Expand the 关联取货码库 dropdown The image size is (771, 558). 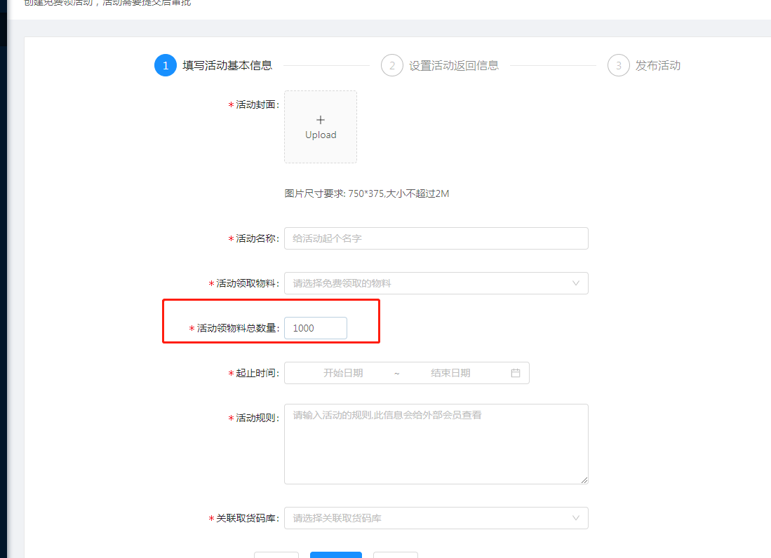click(x=436, y=518)
